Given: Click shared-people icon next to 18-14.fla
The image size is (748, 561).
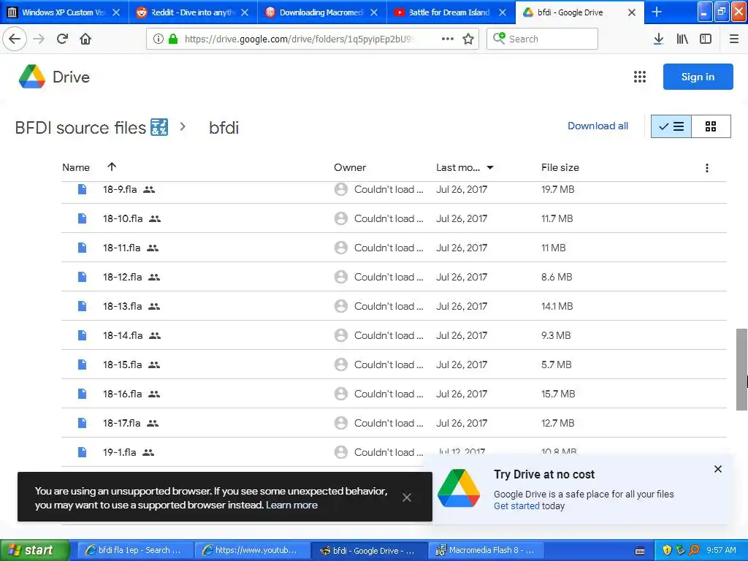Looking at the screenshot, I should [155, 336].
